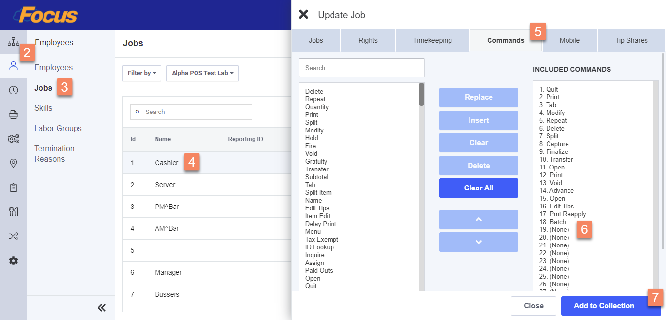Open the settings gear sidebar icon

(13, 261)
